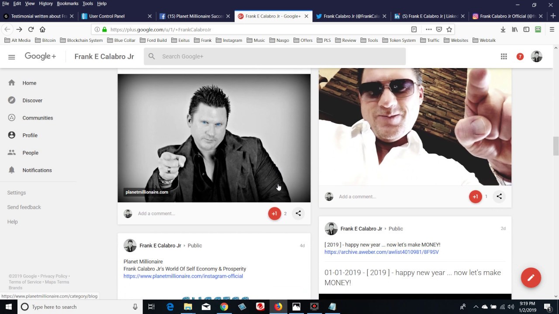Screen dimensions: 559x314
Task: Open File Explorer from the taskbar
Action: click(x=188, y=307)
